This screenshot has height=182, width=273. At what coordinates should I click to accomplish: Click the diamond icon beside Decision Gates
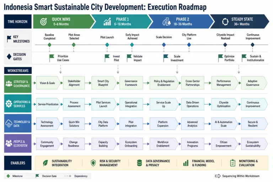[9, 57]
